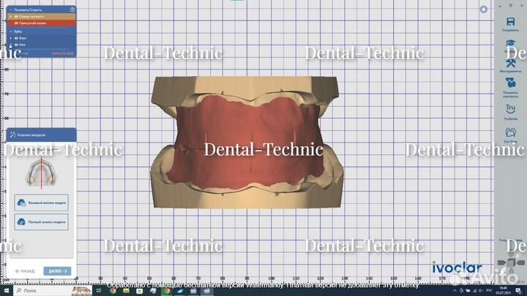Expand the Верх (upper) tree arrow
The image size is (527, 296).
pyautogui.click(x=10, y=38)
